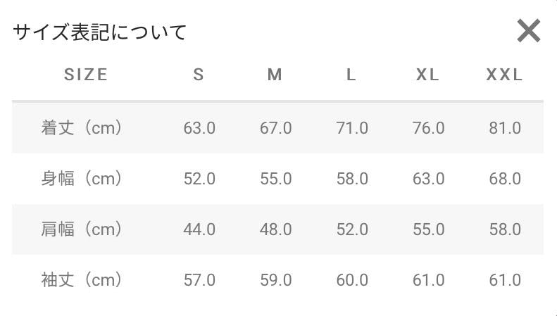Screen dimensions: 557x316
Task: Select the 肩幅（cm）row label
Action: (x=82, y=229)
